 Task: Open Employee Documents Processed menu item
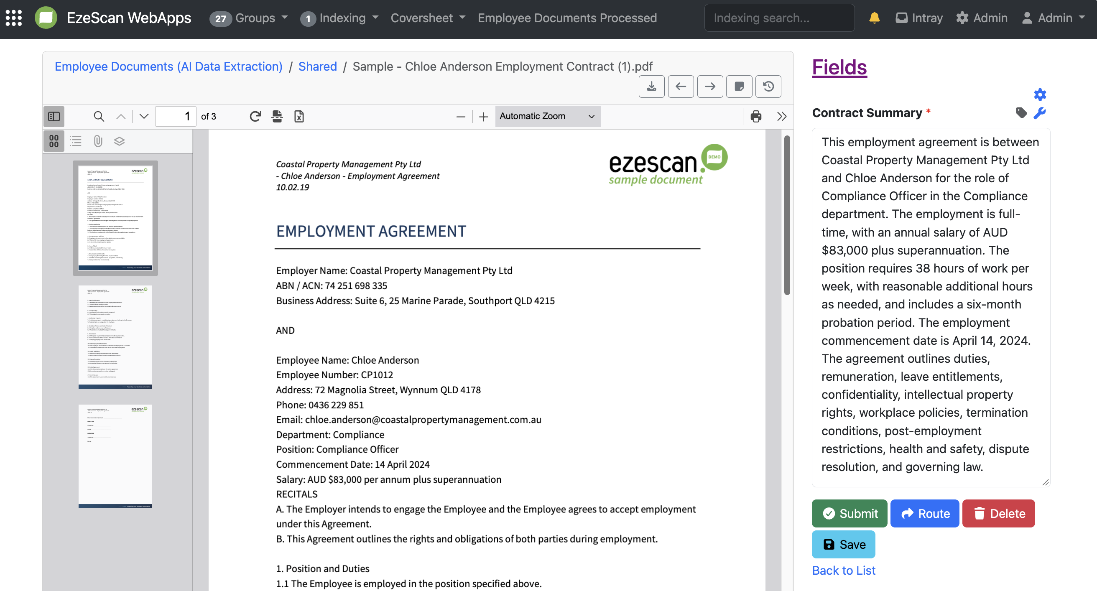click(x=567, y=18)
